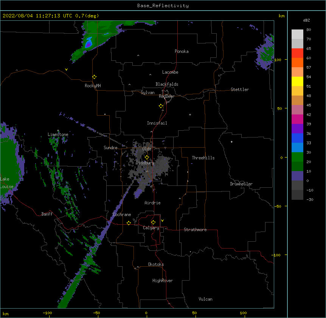
Task: Click the white asterisk above Limestone
Action: (x=58, y=131)
